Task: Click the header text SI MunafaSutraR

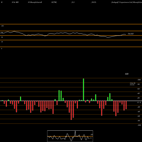Action: [35, 2]
